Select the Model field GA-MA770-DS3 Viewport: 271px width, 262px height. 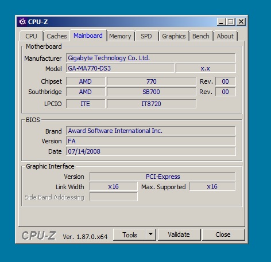tap(120, 68)
